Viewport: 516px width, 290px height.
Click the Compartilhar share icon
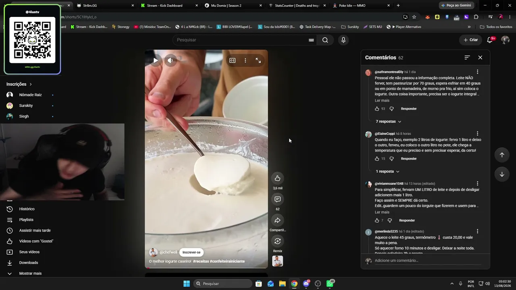pos(277,220)
